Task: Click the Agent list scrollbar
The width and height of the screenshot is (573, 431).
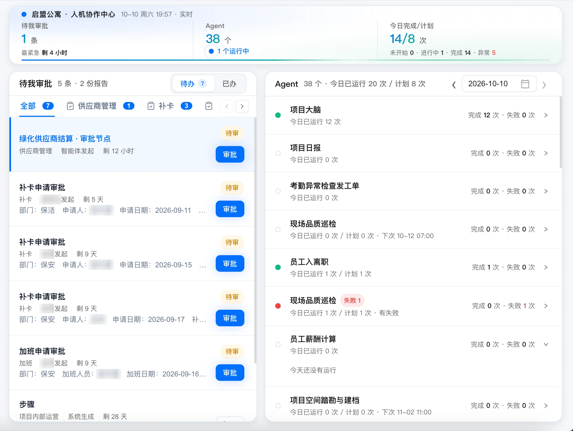Action: pyautogui.click(x=561, y=132)
